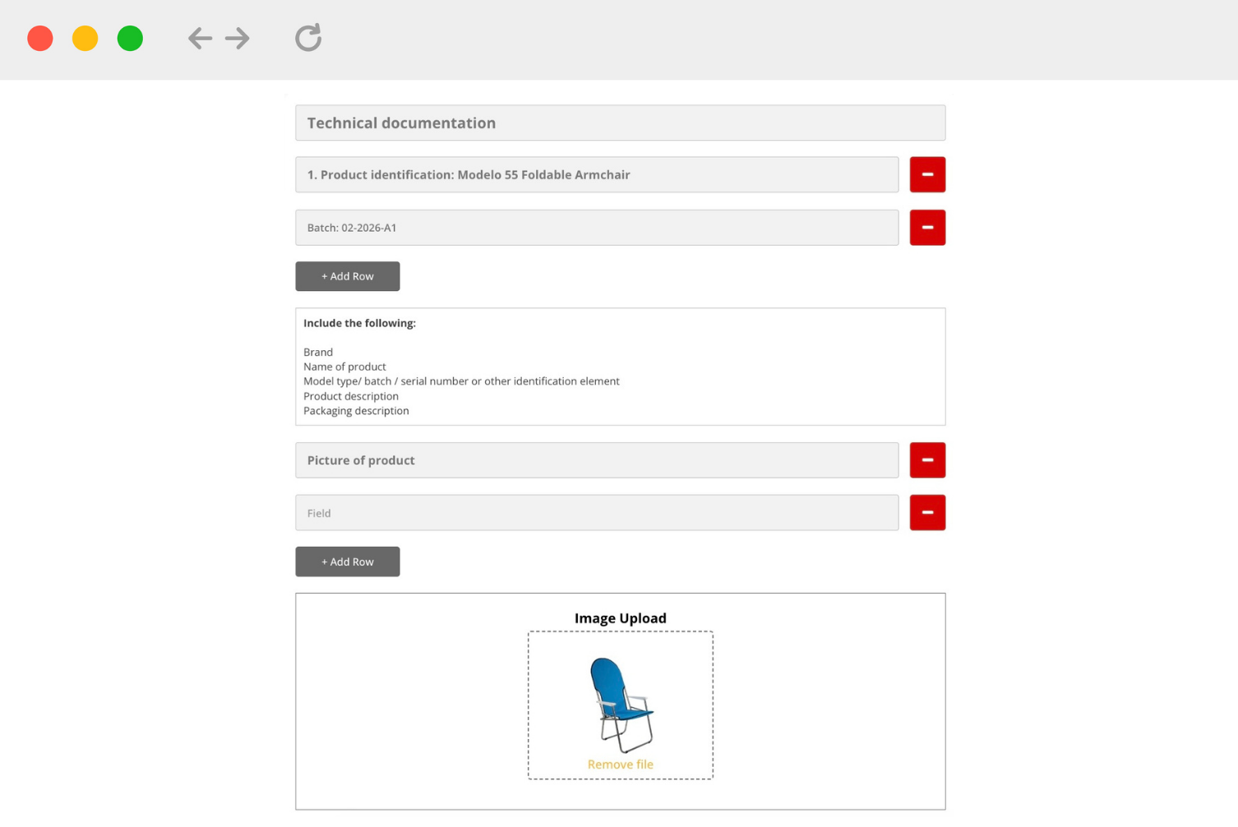The height and width of the screenshot is (827, 1238).
Task: Minimize the window using the yellow button
Action: pos(85,39)
